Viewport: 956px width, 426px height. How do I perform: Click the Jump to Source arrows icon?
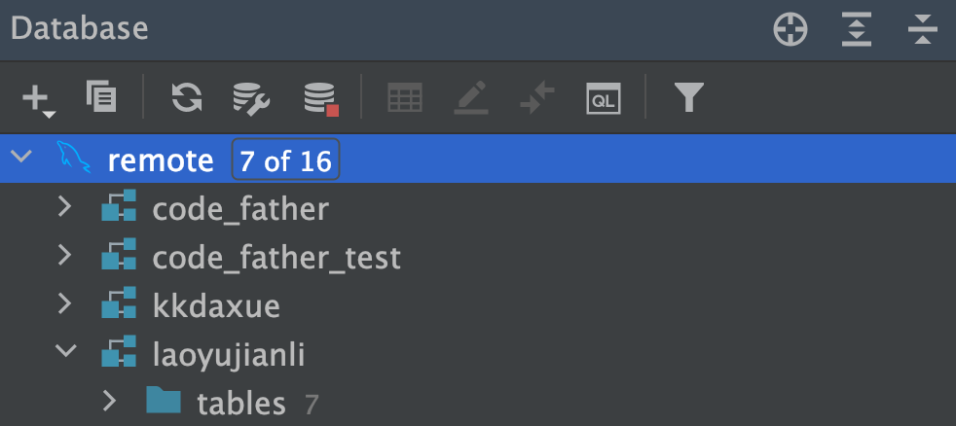(x=537, y=97)
